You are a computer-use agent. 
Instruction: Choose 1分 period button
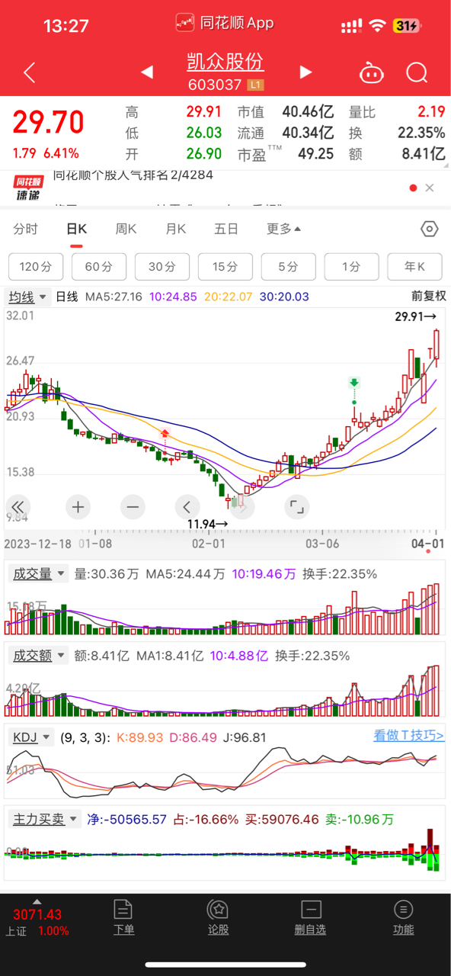(351, 267)
